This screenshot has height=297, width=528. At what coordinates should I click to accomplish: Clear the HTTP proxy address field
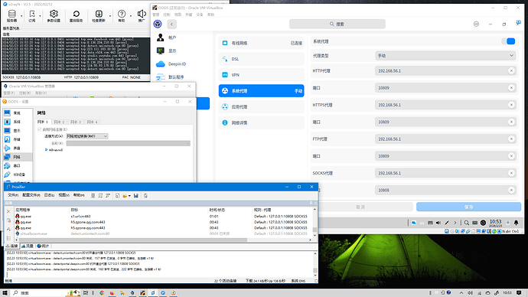tap(511, 70)
